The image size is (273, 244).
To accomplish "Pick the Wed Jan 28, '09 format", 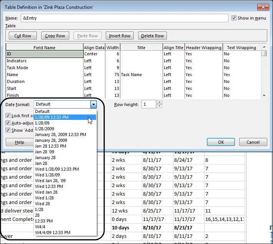I will [65, 181].
